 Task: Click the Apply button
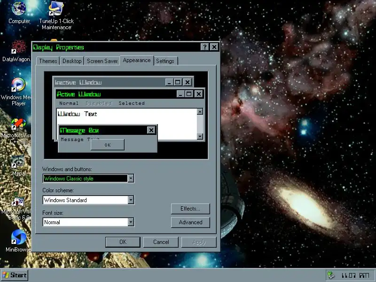pyautogui.click(x=199, y=242)
